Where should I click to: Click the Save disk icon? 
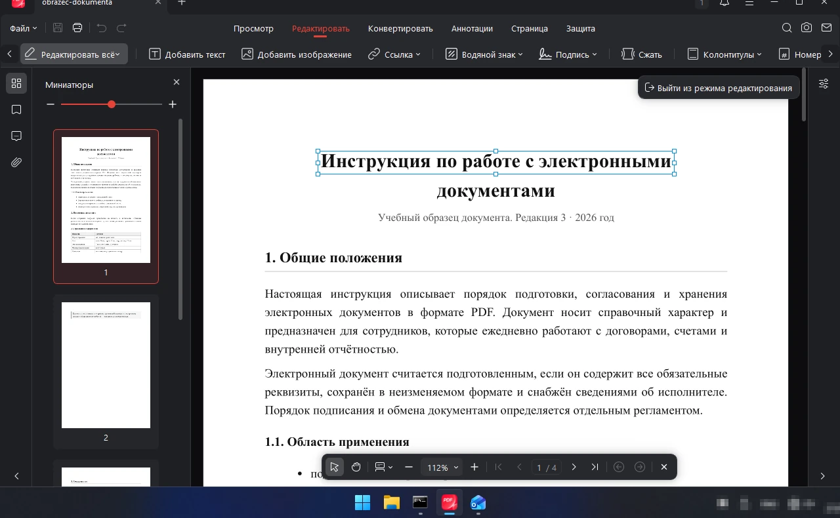58,28
